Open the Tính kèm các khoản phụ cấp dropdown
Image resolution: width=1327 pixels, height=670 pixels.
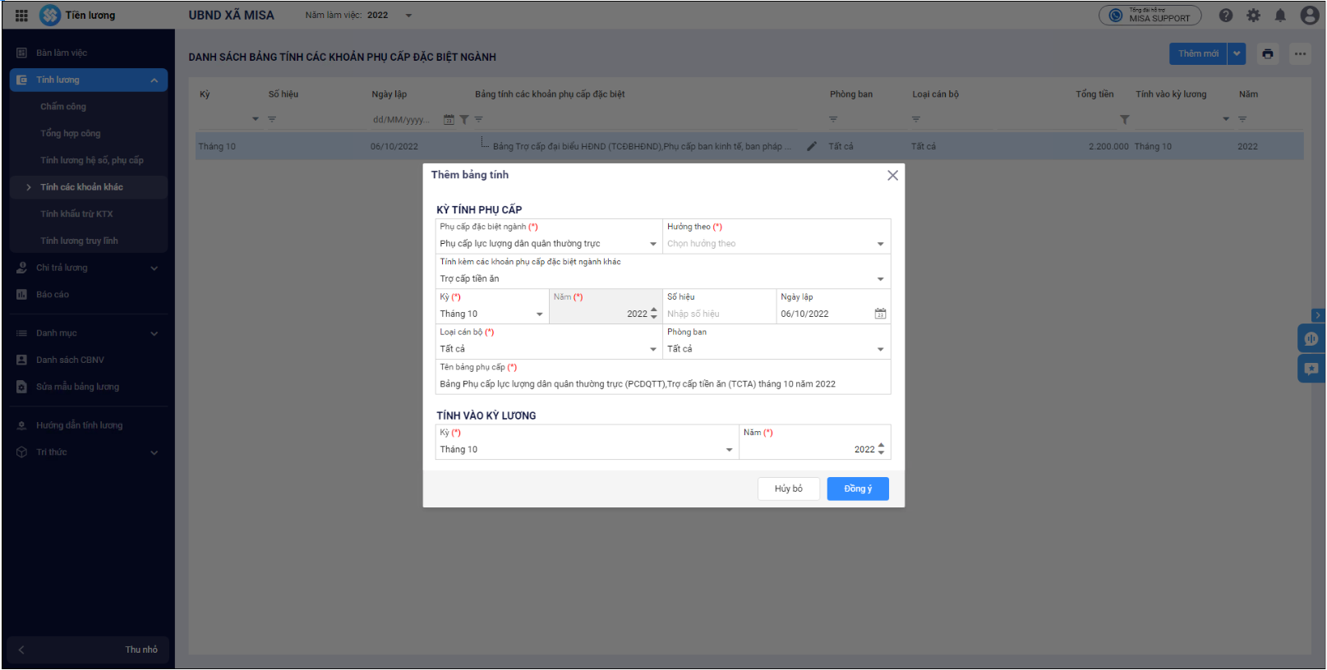tap(881, 279)
